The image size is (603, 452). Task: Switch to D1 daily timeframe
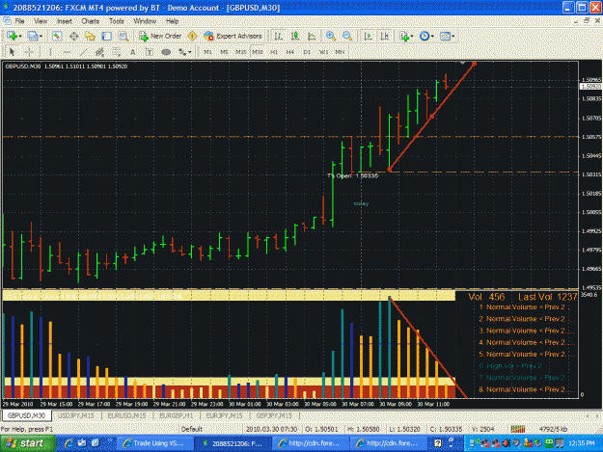[307, 52]
